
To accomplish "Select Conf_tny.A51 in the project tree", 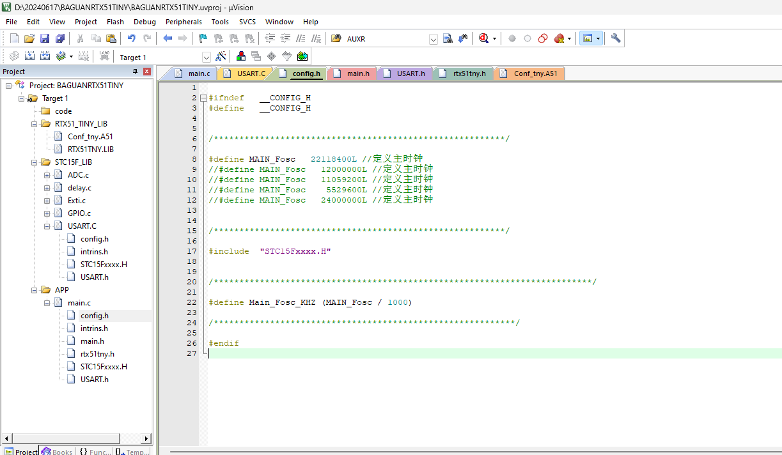I will [90, 136].
